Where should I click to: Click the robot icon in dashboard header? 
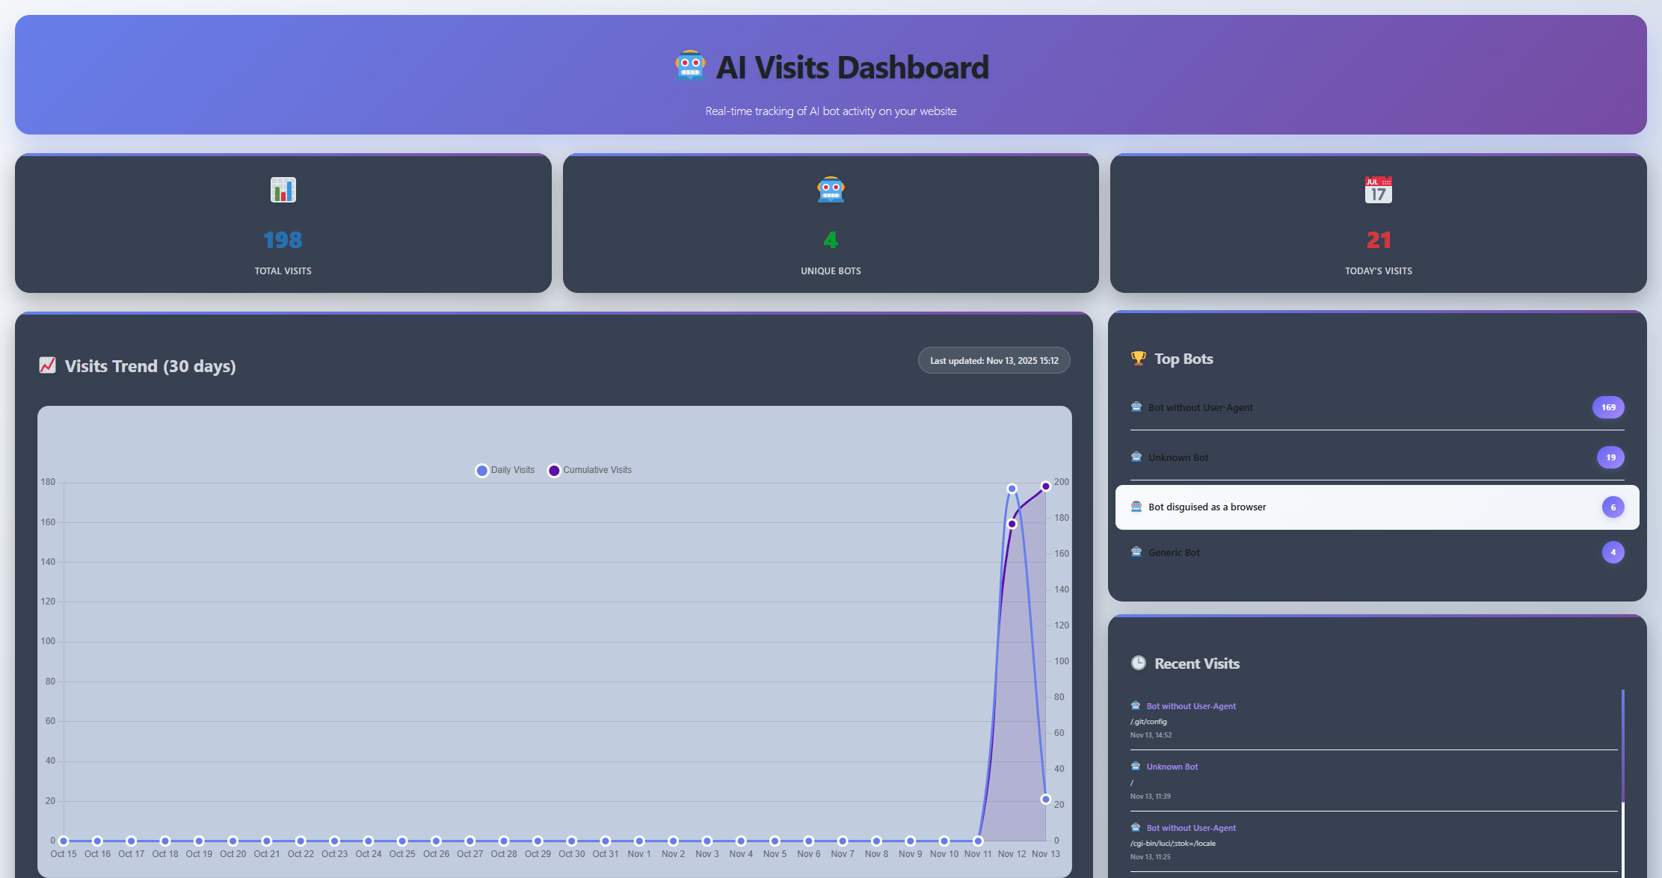coord(690,66)
